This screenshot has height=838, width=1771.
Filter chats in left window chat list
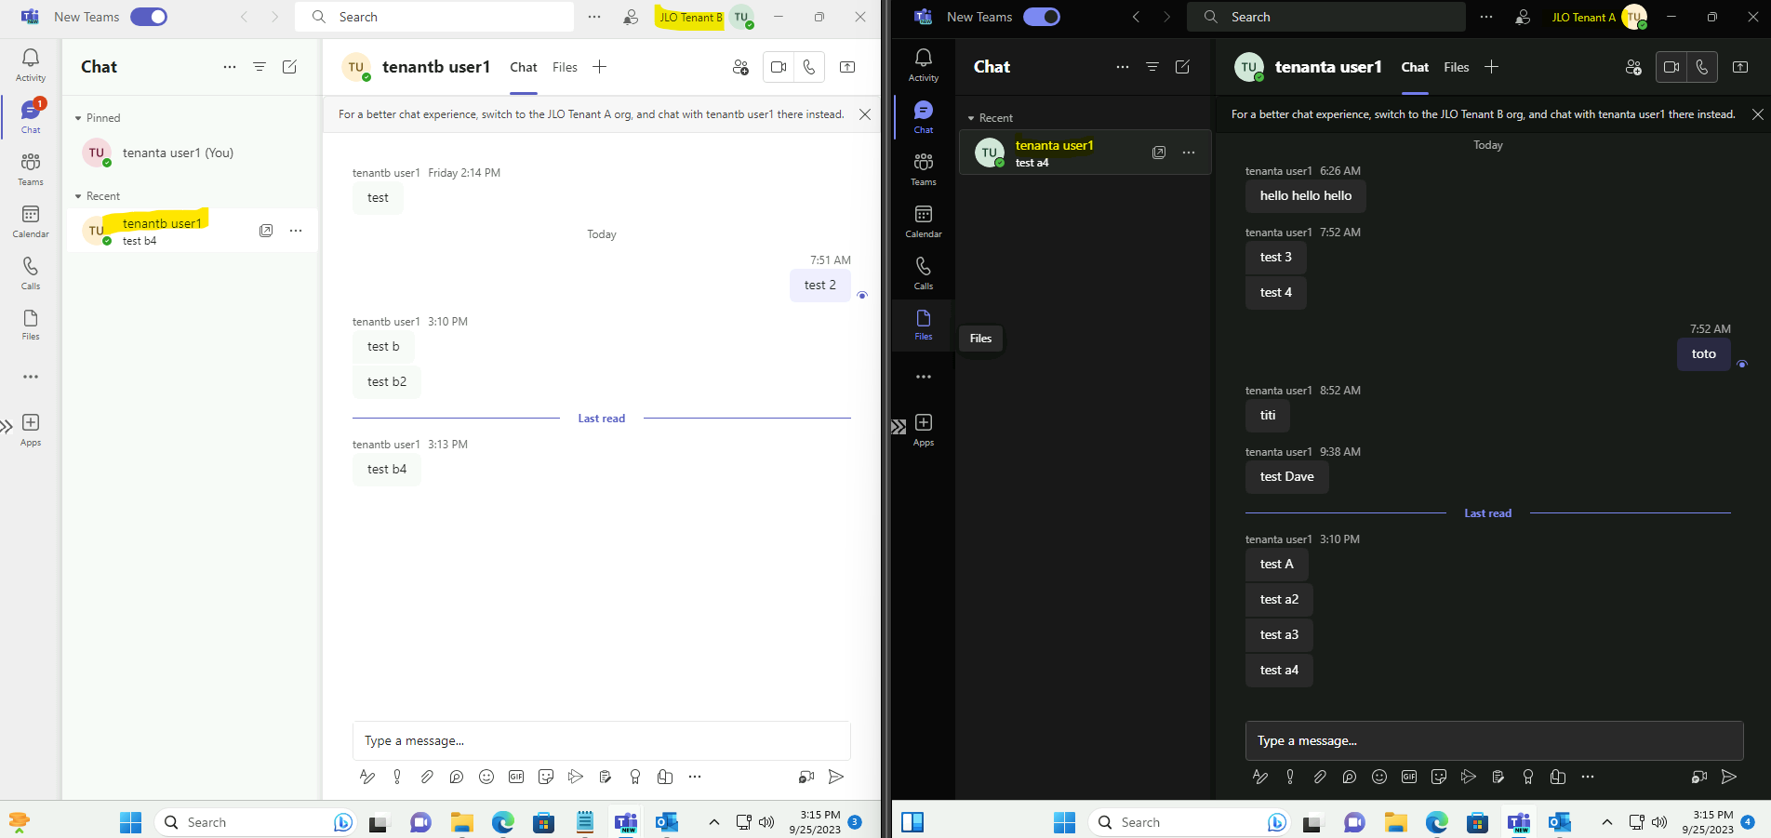click(x=260, y=67)
